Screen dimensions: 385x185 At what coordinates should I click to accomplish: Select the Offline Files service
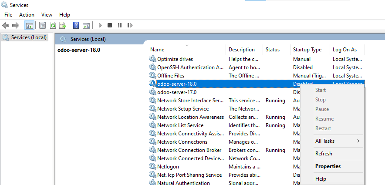point(171,76)
